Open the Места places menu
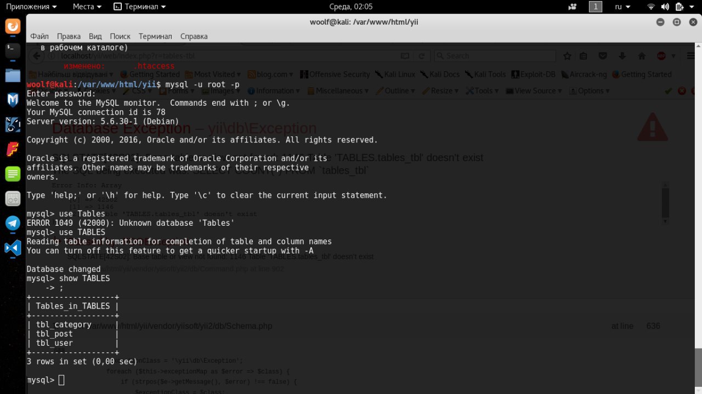702x394 pixels. [87, 7]
